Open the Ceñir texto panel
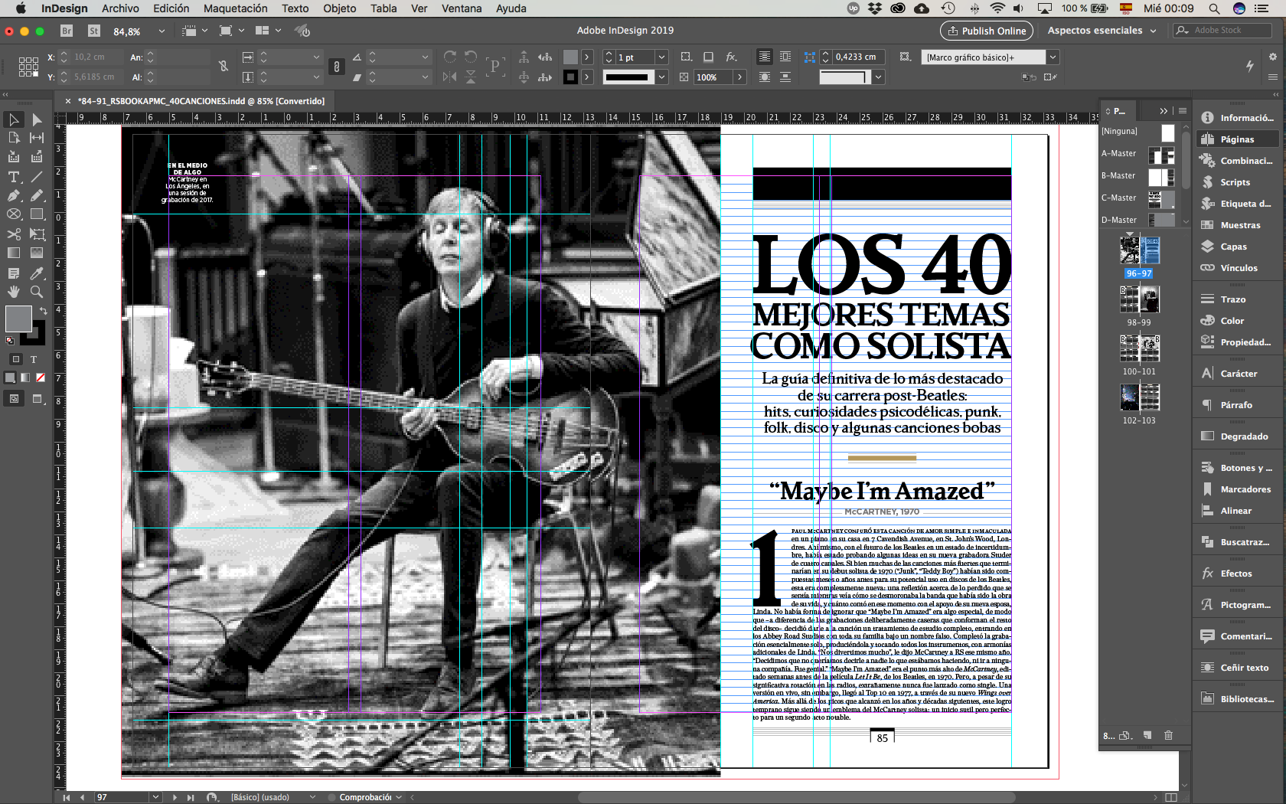The height and width of the screenshot is (804, 1286). [x=1237, y=668]
